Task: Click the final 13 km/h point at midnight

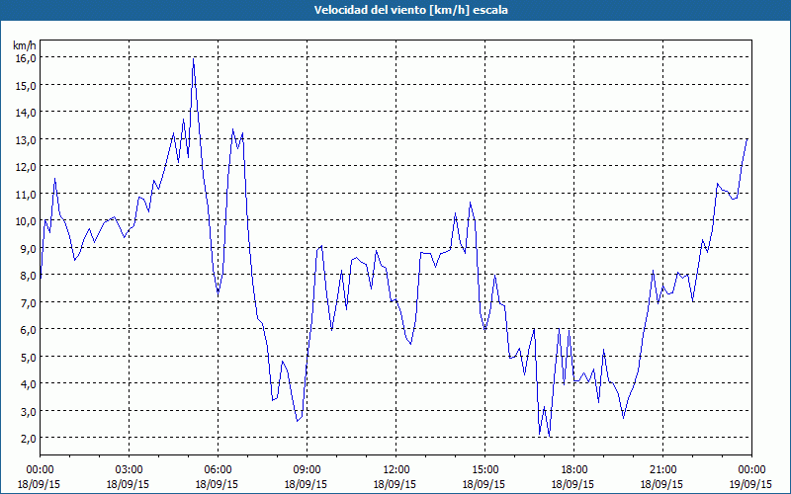Action: [x=747, y=138]
